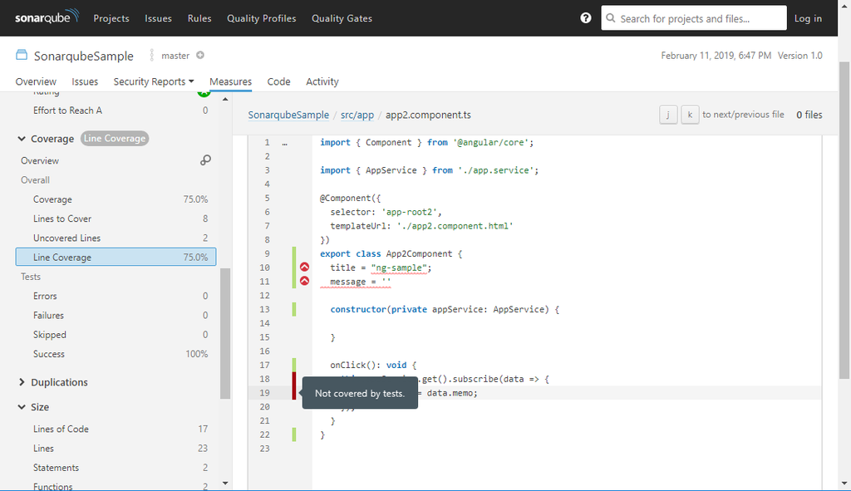The width and height of the screenshot is (851, 491).
Task: Open the issue marker on line 10
Action: 304,267
